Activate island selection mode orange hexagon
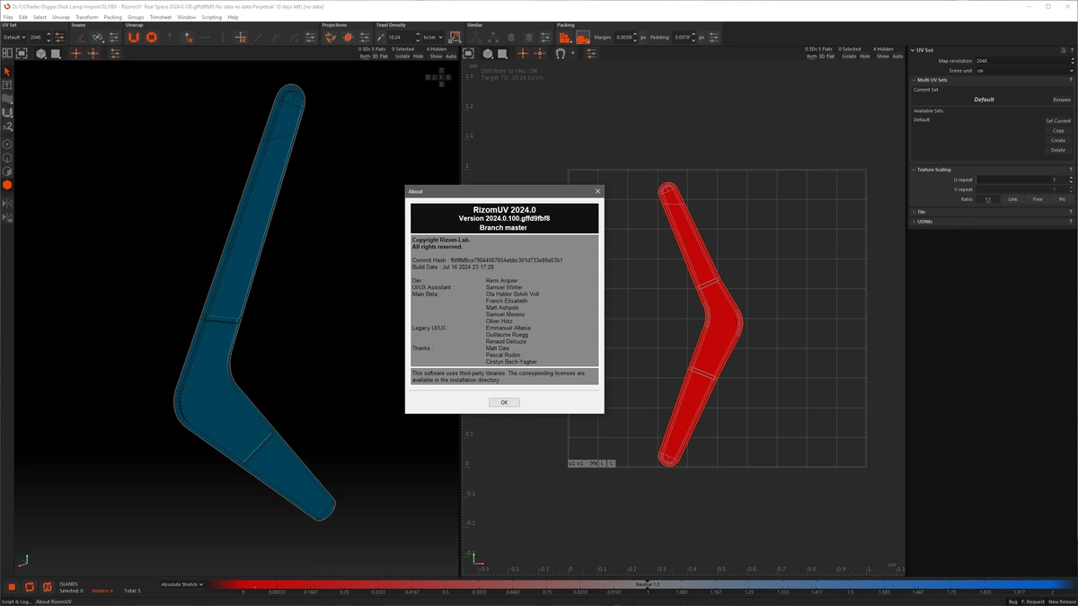 [7, 185]
